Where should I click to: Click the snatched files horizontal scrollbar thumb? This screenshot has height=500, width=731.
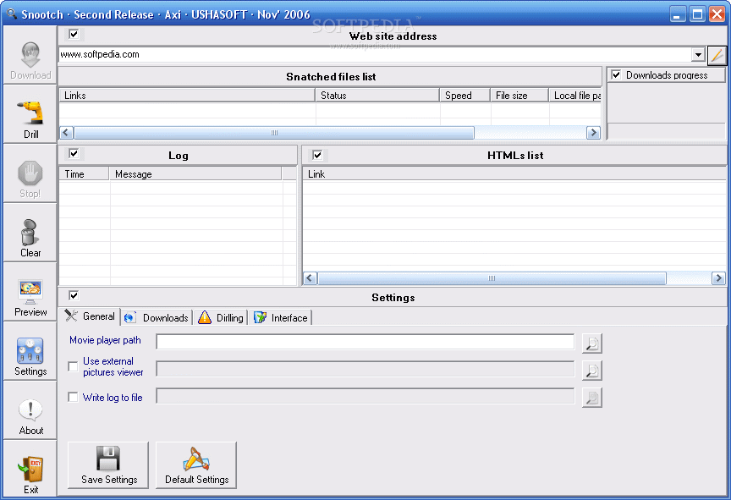point(274,133)
